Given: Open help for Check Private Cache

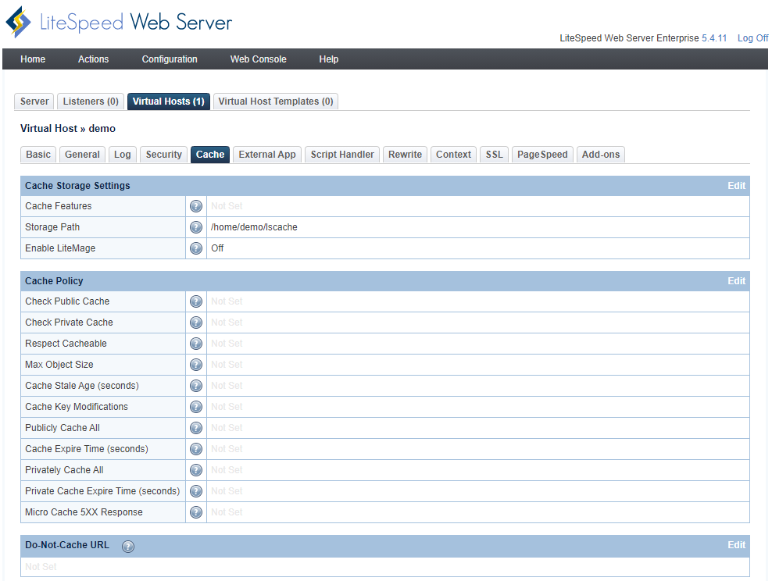Looking at the screenshot, I should 196,323.
